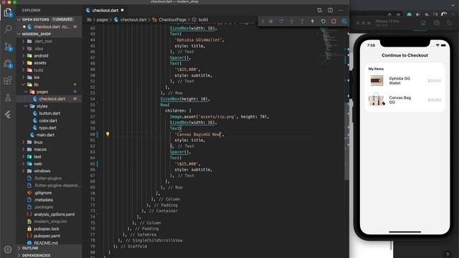Open pubspec.lock file
Image resolution: width=459 pixels, height=258 pixels.
46,229
